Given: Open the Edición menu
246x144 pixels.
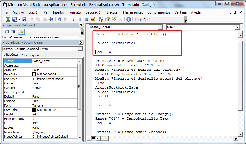Looking at the screenshot, I should coord(34,12).
